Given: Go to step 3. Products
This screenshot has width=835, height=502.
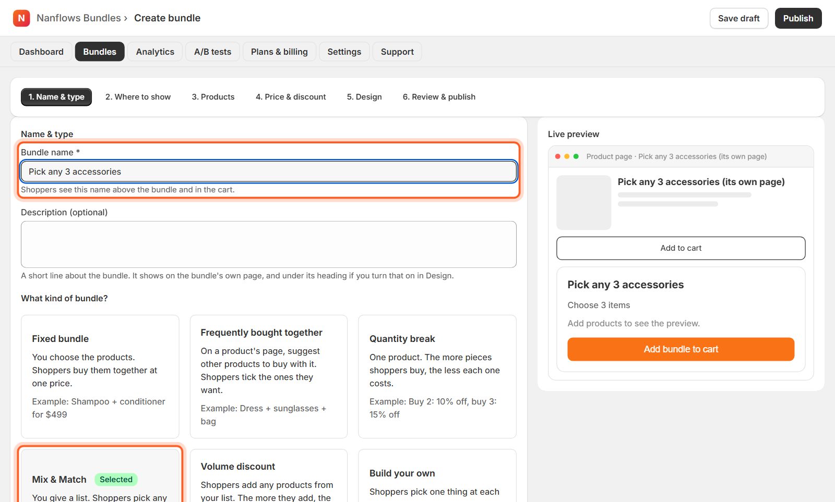Looking at the screenshot, I should 213,97.
